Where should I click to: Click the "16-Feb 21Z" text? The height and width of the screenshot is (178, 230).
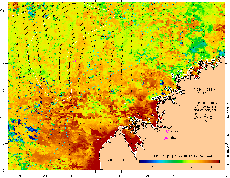click(x=202, y=114)
